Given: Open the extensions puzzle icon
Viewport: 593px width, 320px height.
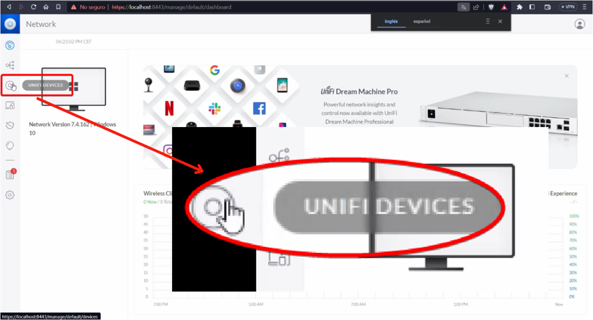Looking at the screenshot, I should point(520,7).
